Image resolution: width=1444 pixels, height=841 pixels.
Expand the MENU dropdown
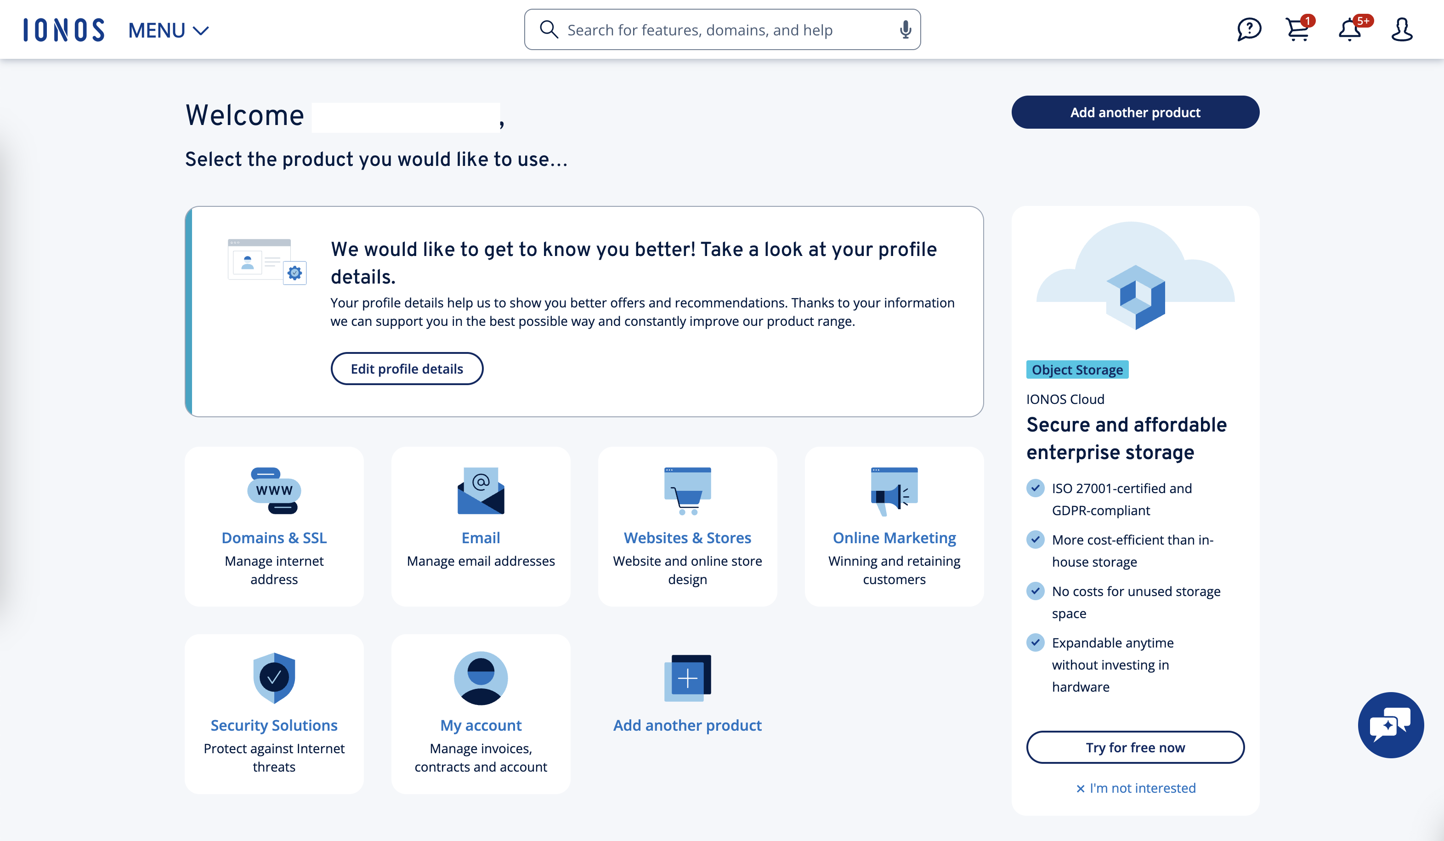coord(169,30)
